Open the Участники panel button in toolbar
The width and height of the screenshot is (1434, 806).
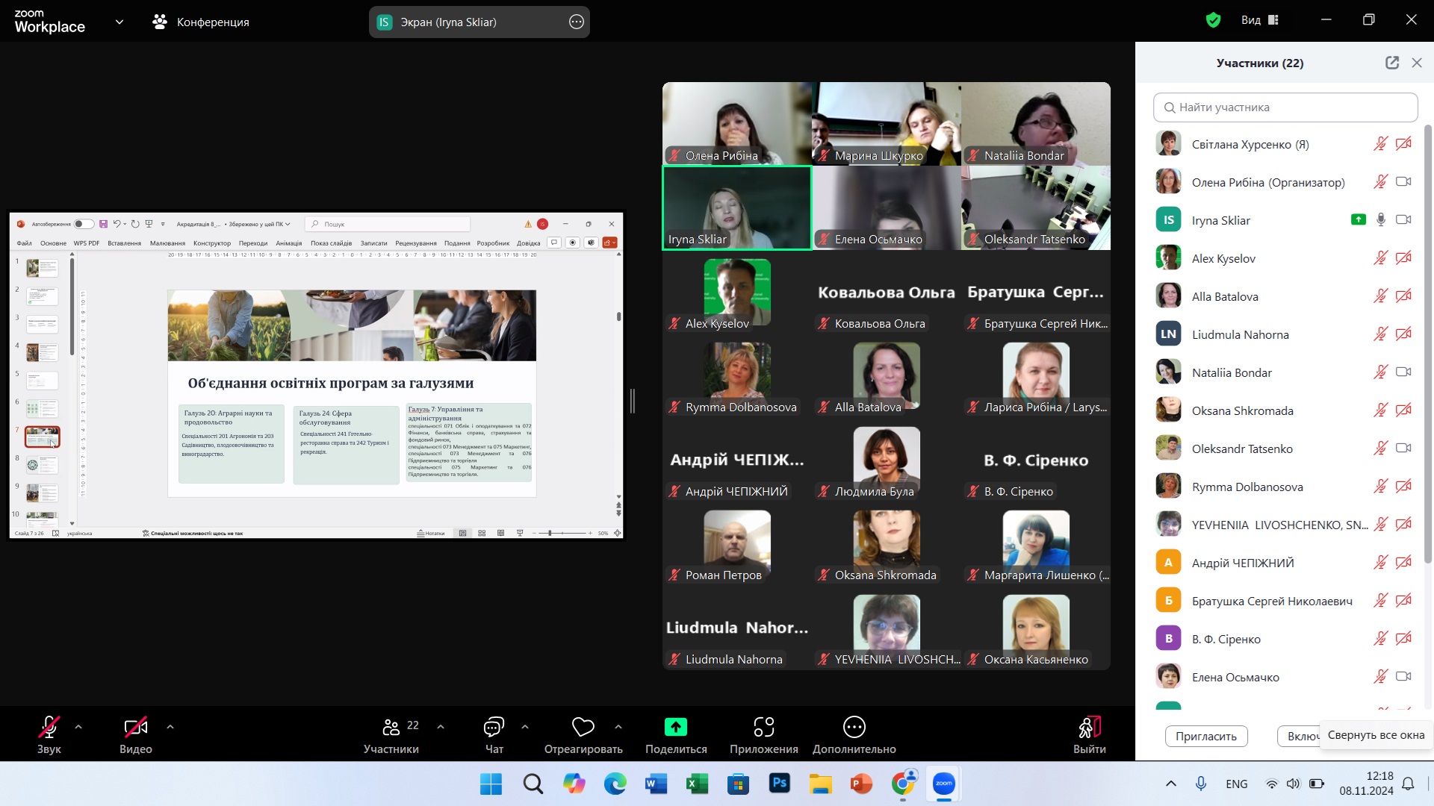pos(391,735)
